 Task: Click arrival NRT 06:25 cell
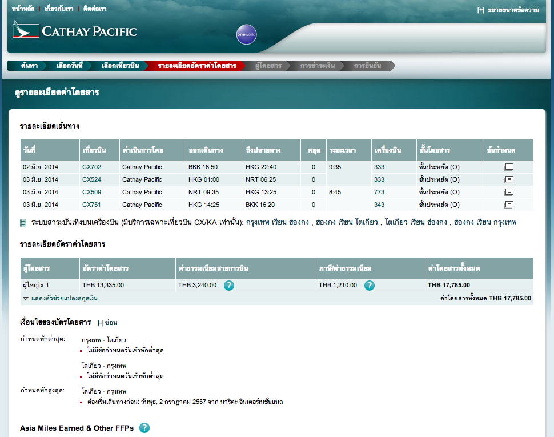[x=272, y=179]
